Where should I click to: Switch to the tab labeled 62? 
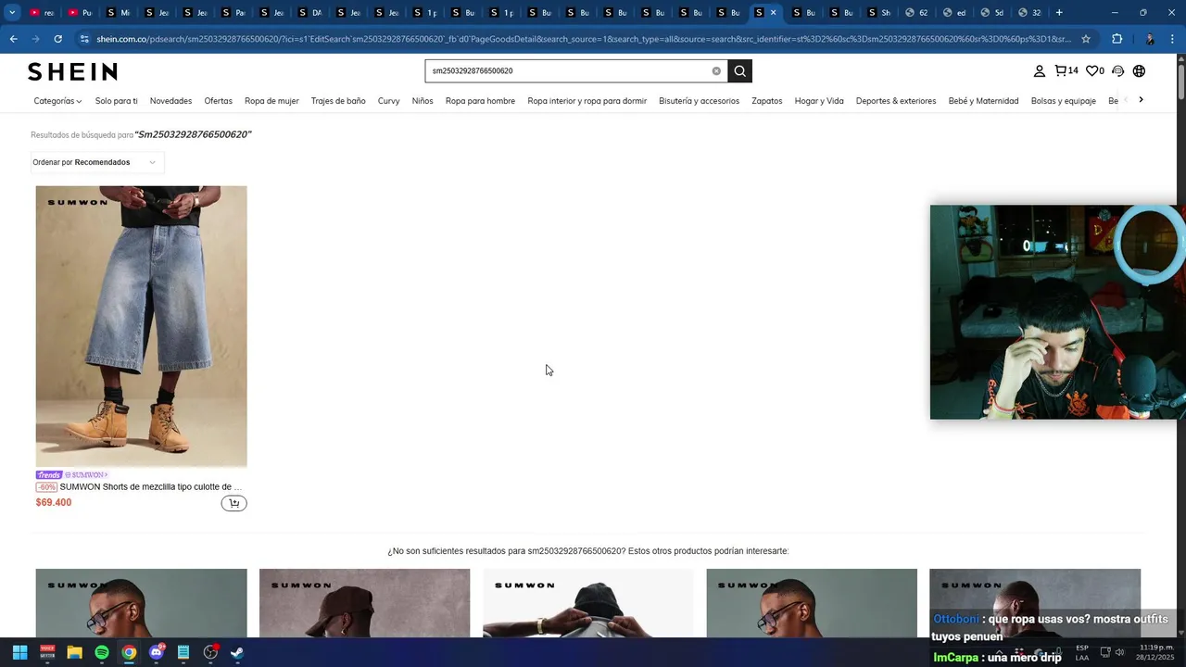point(916,12)
